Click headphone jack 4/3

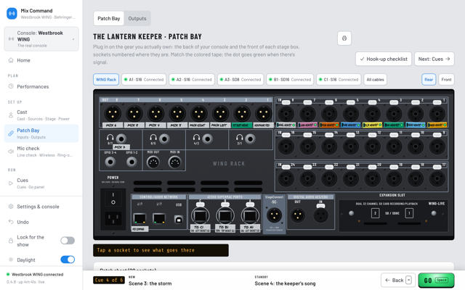pos(207,138)
